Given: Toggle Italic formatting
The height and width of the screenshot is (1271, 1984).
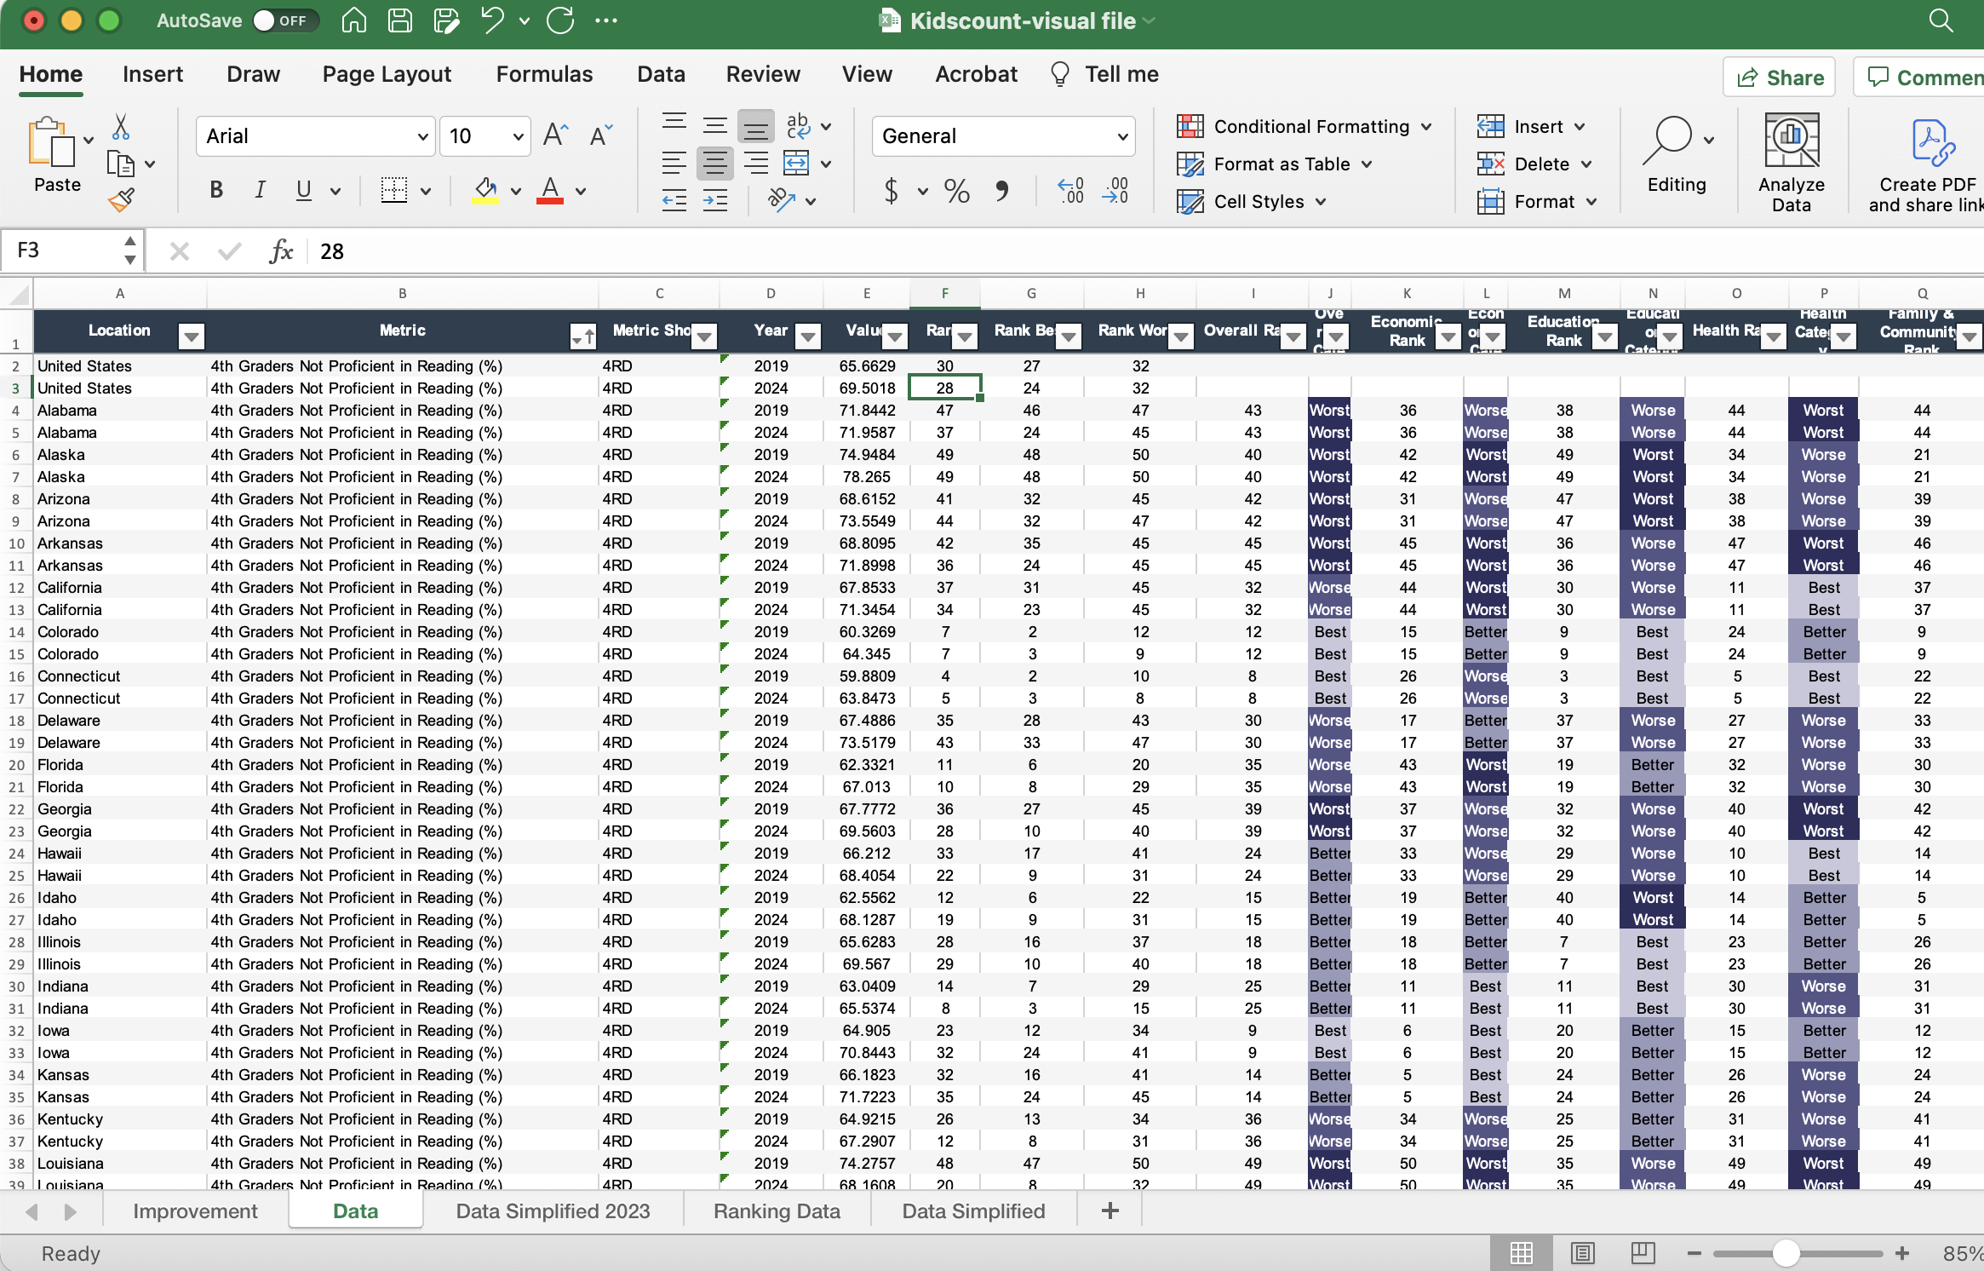Looking at the screenshot, I should click(260, 191).
